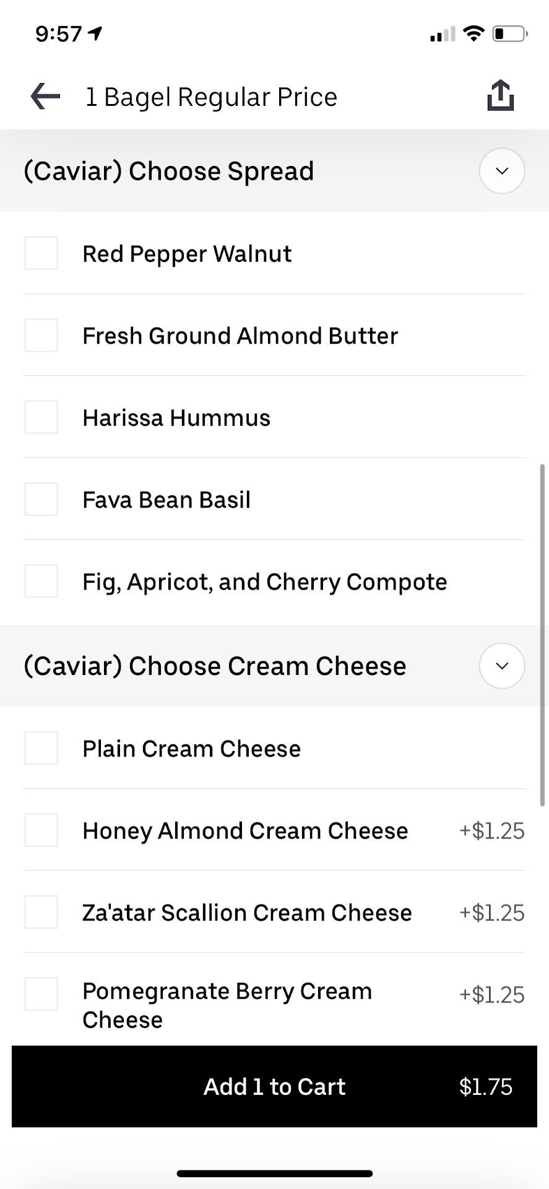Tap the Choose Cream Cheese section header
549x1189 pixels.
pos(215,666)
